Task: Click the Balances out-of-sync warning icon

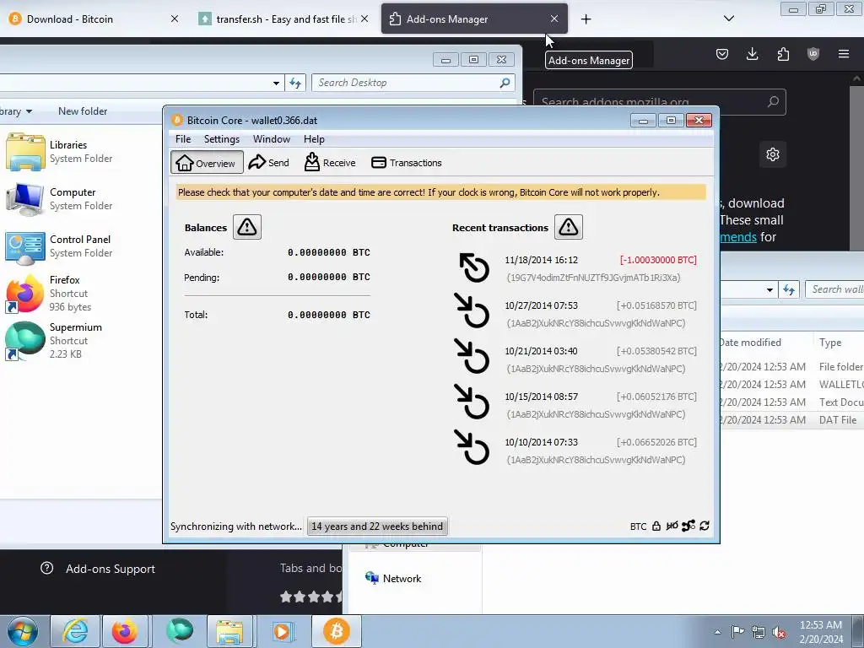Action: [x=247, y=227]
